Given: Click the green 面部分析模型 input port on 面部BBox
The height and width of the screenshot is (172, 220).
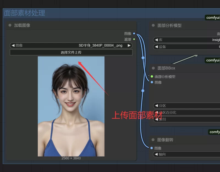Looking at the screenshot, I should [x=152, y=77].
